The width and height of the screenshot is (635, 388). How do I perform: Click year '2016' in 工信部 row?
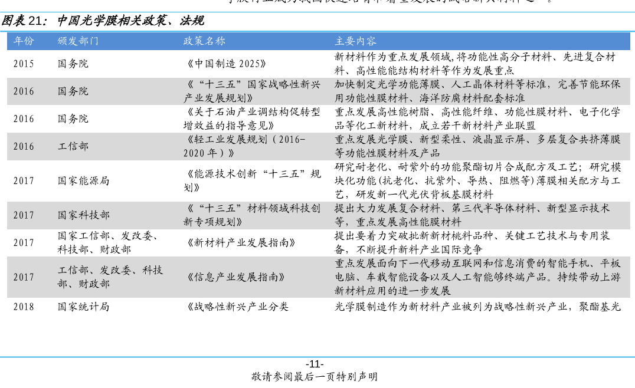(x=24, y=146)
